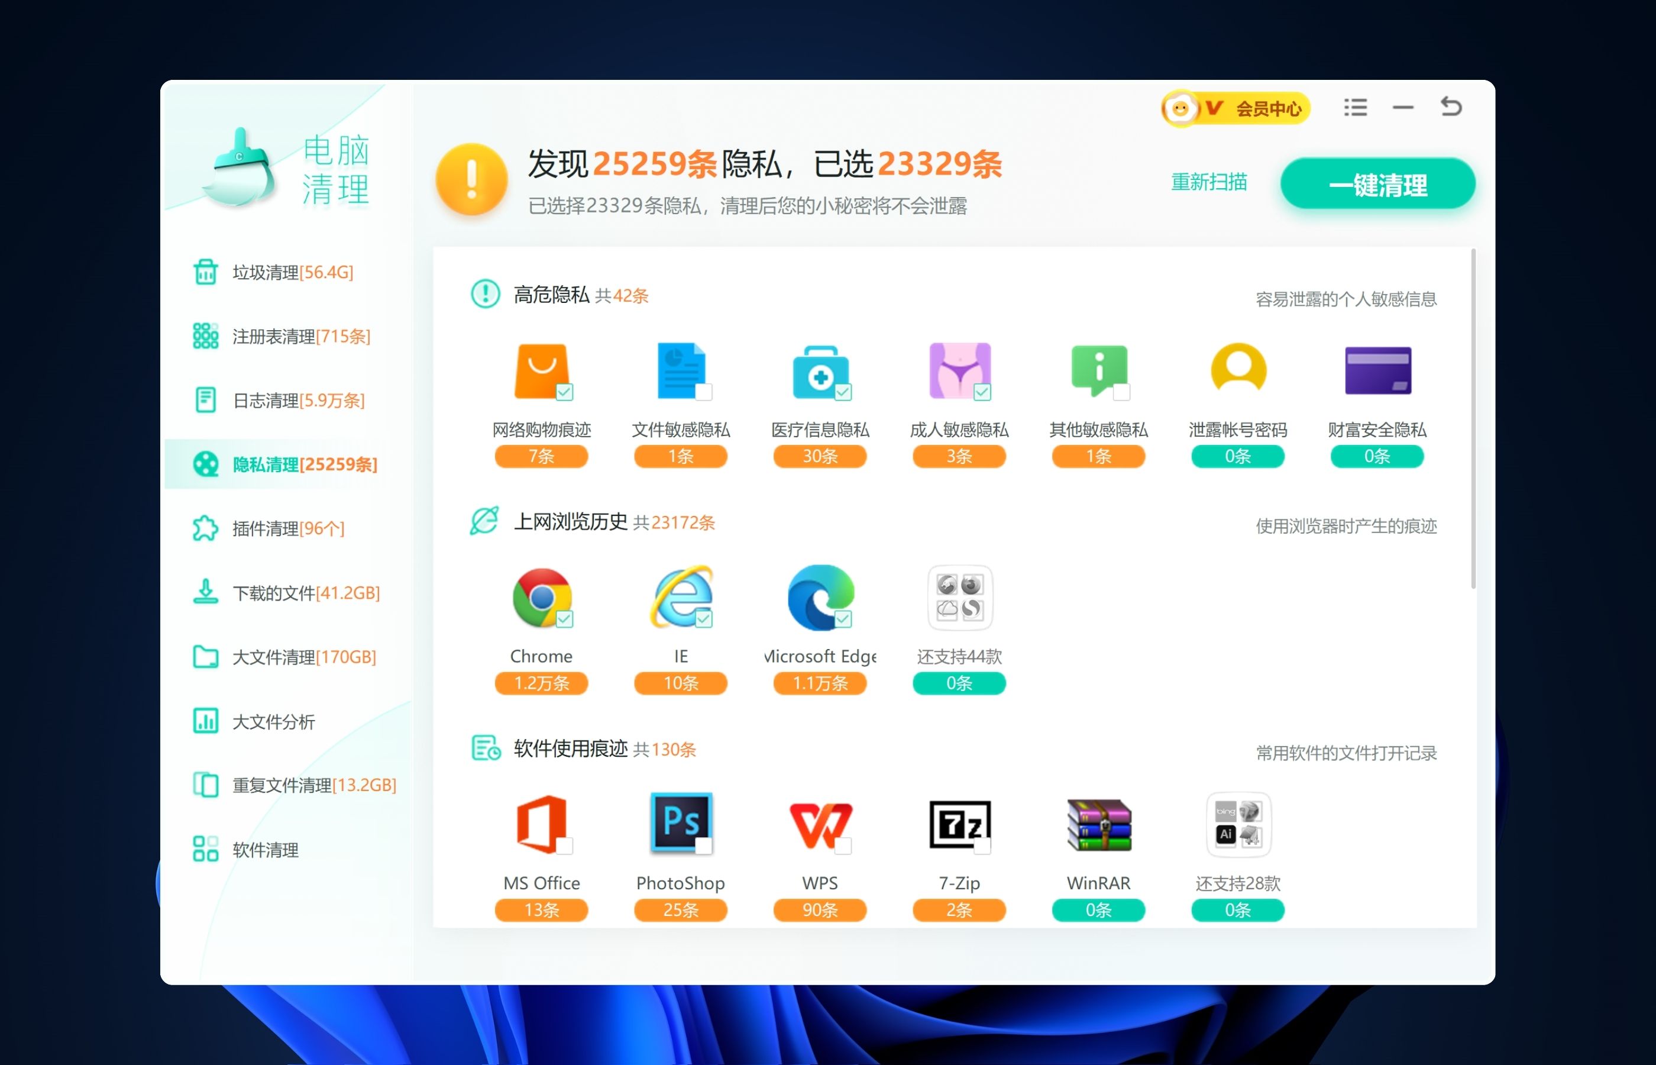Uncheck the IE checkbox
The image size is (1656, 1065).
[704, 619]
